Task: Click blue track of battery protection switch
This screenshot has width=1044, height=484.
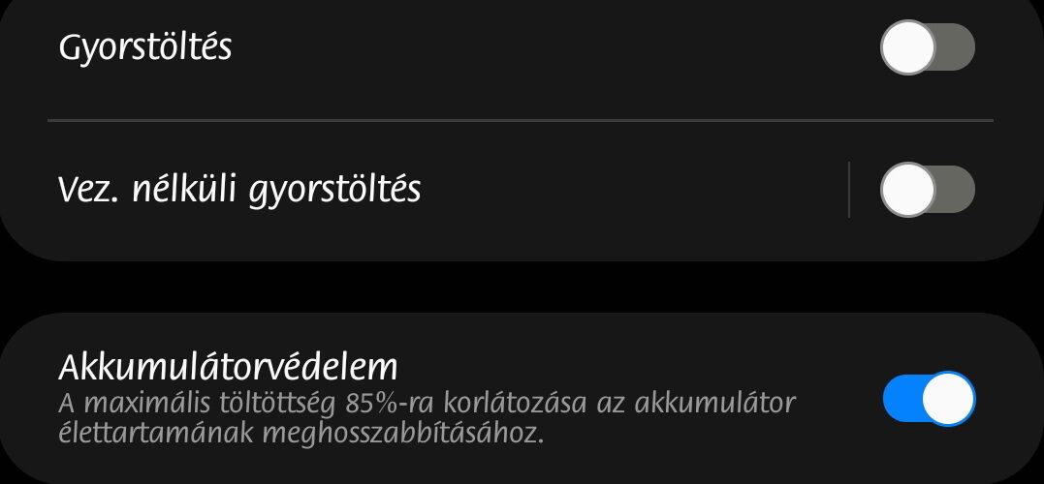Action: coord(902,398)
